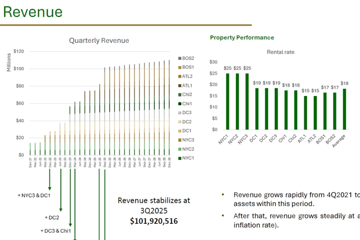Select the + DC2 annotation label

pos(52,217)
